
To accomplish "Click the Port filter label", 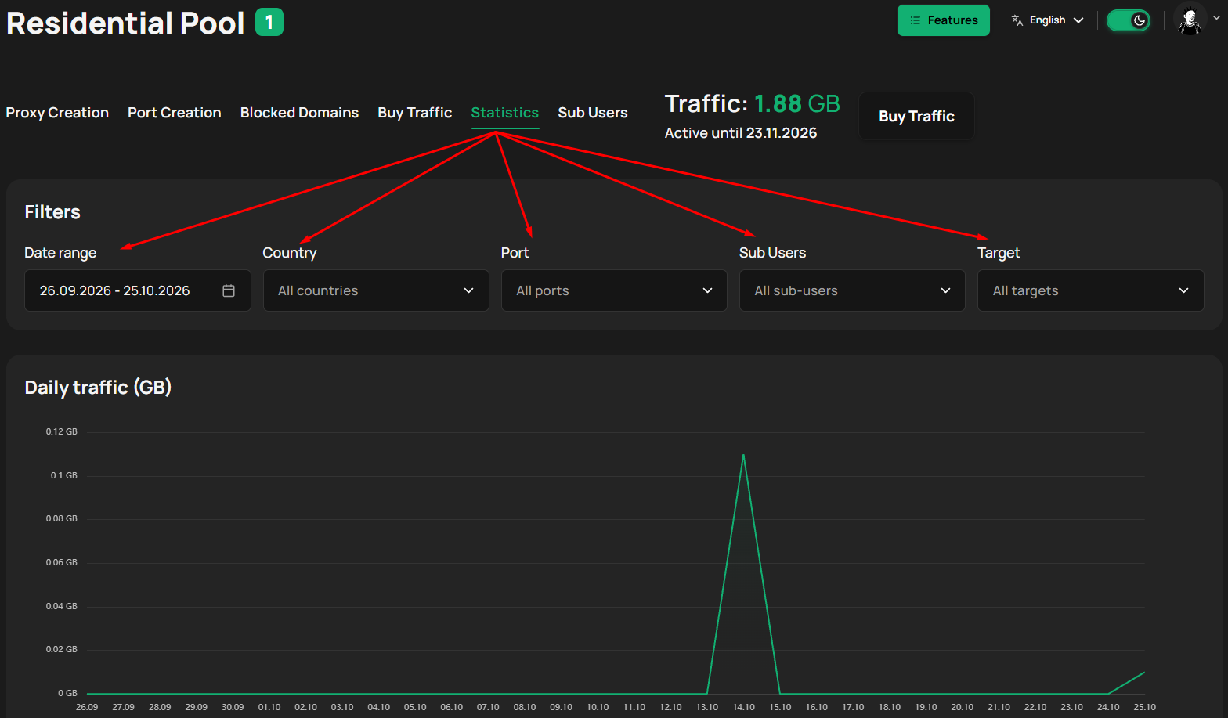I will [515, 253].
